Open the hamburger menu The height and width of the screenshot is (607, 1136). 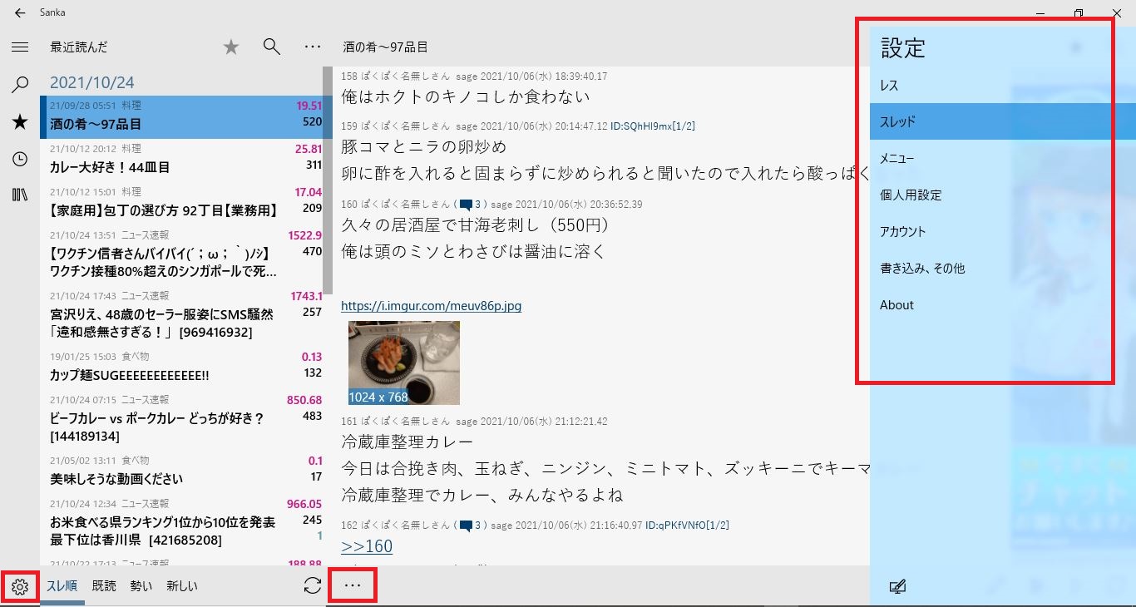(x=20, y=47)
